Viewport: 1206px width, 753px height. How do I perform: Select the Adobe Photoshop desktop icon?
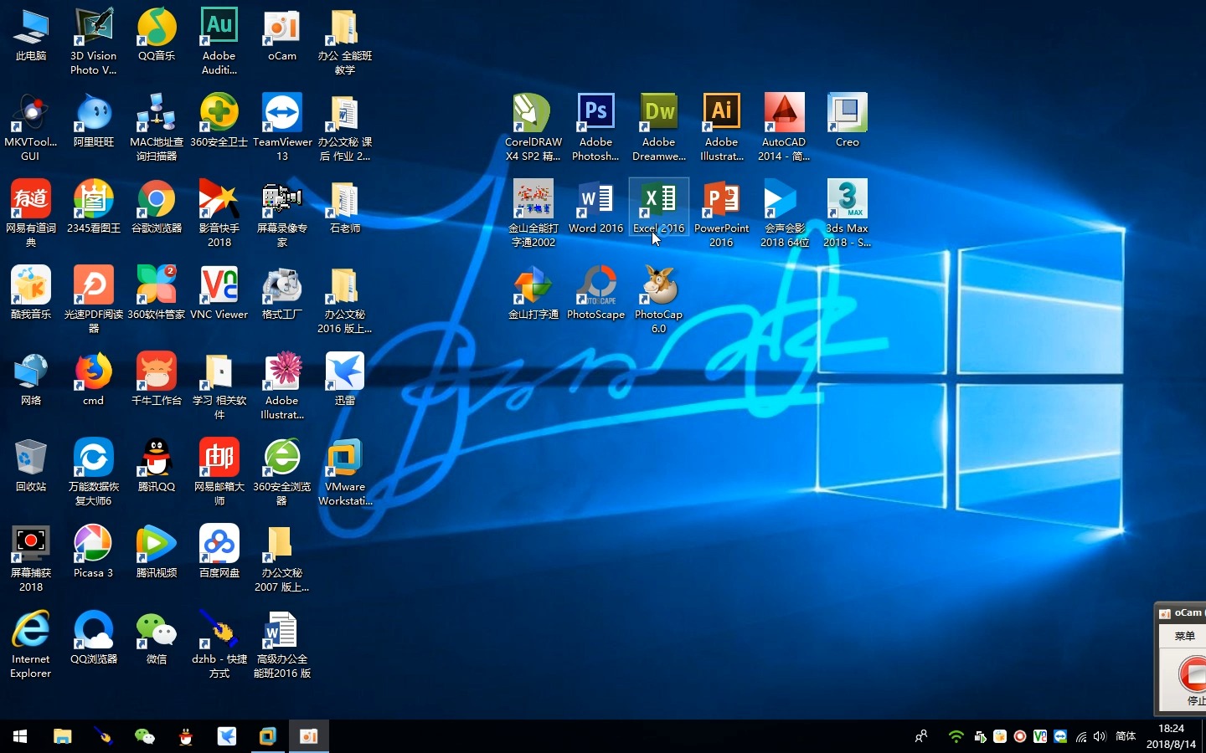[x=595, y=127]
